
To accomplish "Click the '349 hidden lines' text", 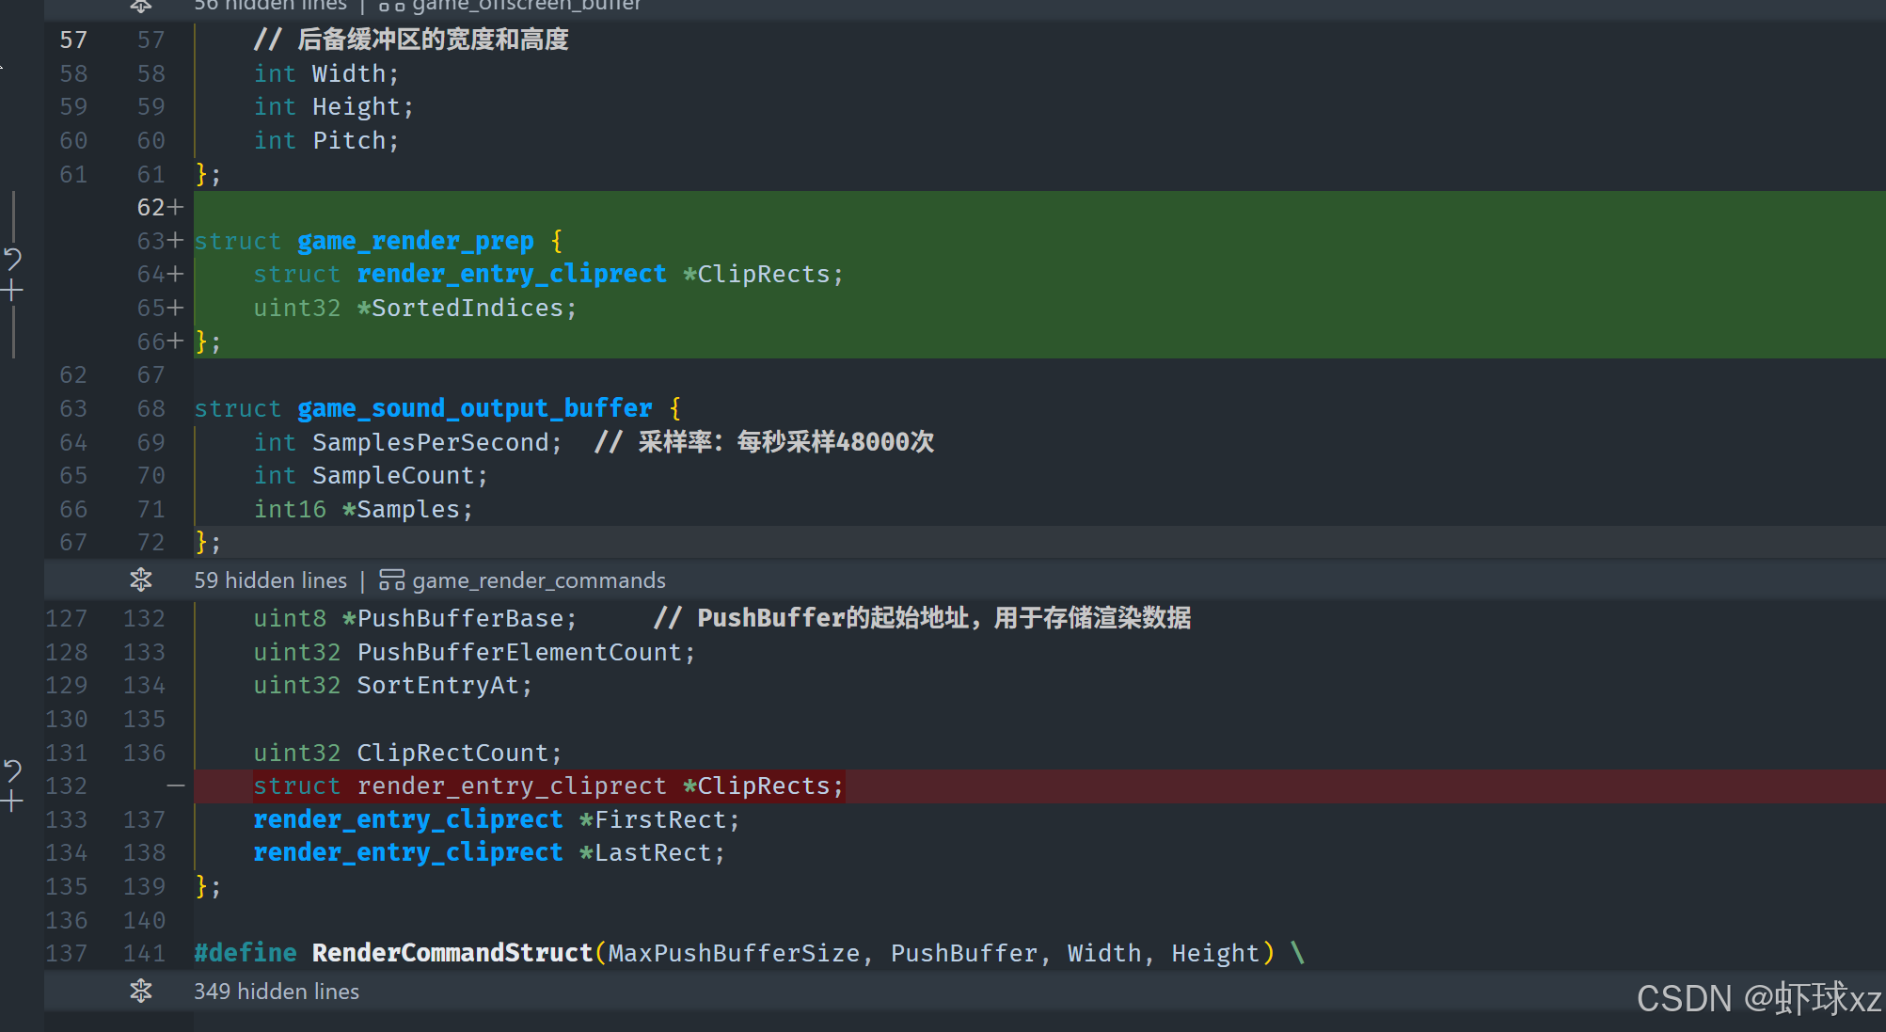I will click(276, 992).
